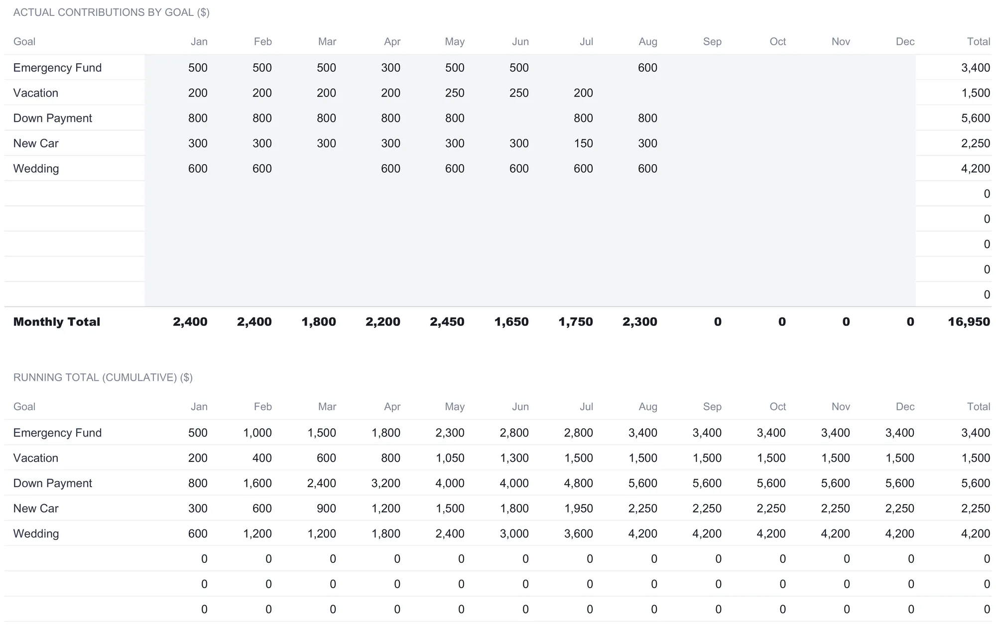
Task: Click March monthly total 1,800
Action: point(319,322)
